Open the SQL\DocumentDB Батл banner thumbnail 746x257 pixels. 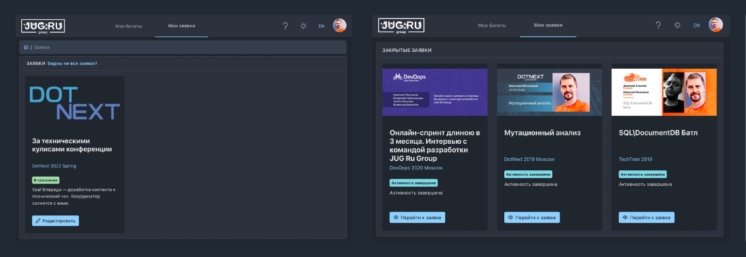(664, 92)
